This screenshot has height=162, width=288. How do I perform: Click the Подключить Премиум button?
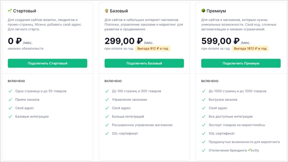coord(241,63)
